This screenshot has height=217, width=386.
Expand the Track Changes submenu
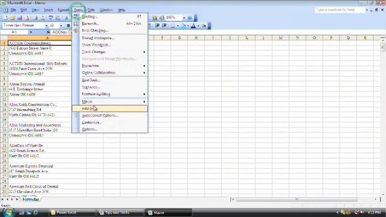[110, 52]
